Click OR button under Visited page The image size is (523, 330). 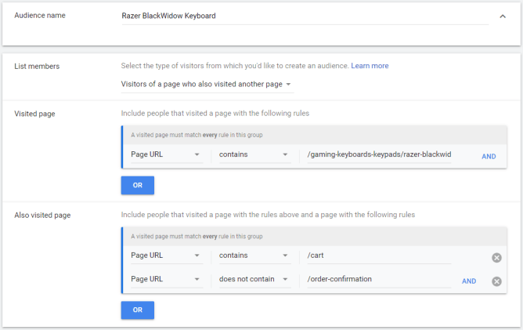tap(138, 185)
